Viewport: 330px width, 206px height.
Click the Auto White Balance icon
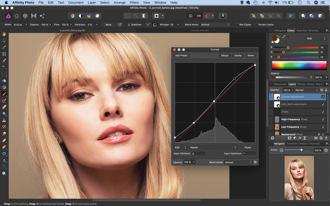(97, 16)
